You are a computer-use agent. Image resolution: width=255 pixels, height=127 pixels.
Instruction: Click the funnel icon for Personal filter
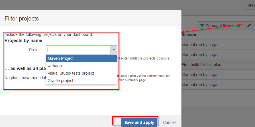coord(202,26)
